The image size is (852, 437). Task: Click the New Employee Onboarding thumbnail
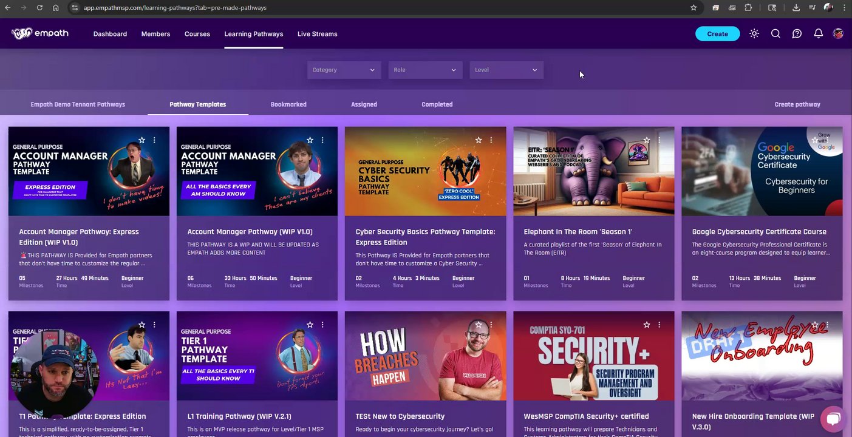coord(762,356)
